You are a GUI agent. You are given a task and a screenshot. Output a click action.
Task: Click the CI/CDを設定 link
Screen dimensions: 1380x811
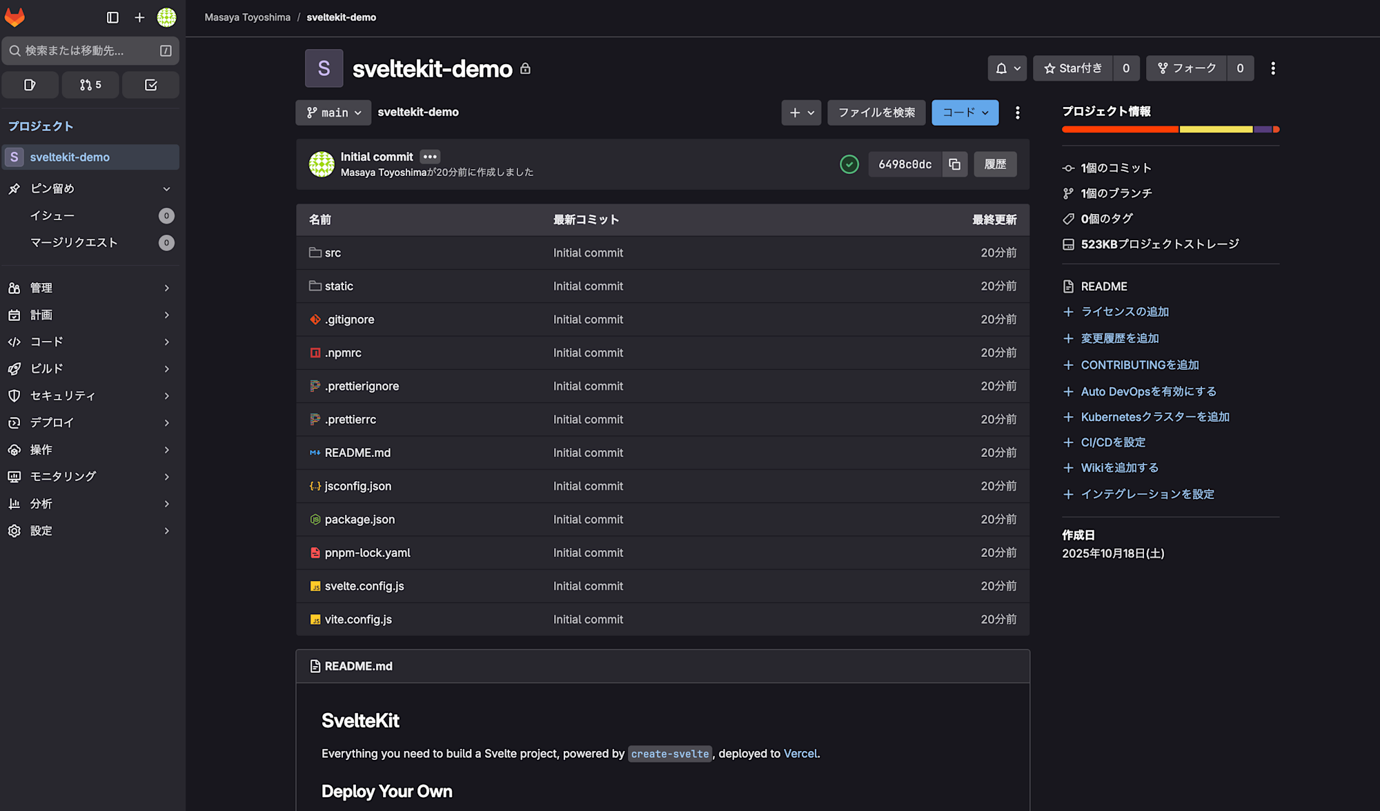pos(1113,442)
